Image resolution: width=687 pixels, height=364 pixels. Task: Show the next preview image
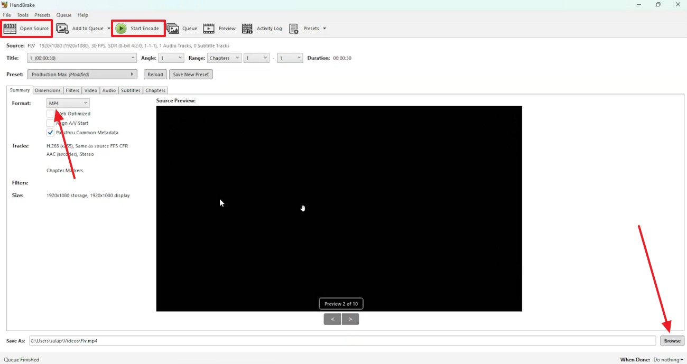pos(350,319)
